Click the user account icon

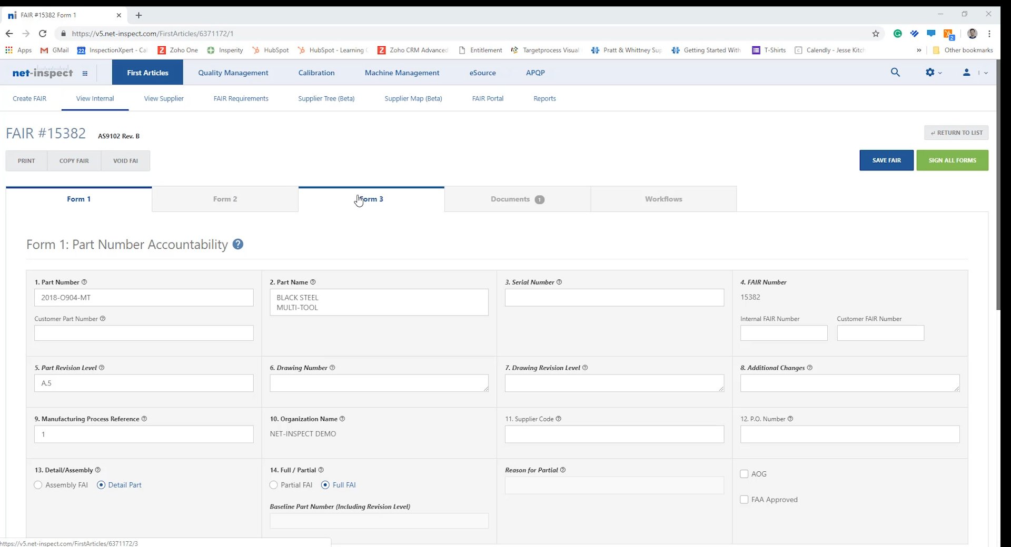click(966, 73)
